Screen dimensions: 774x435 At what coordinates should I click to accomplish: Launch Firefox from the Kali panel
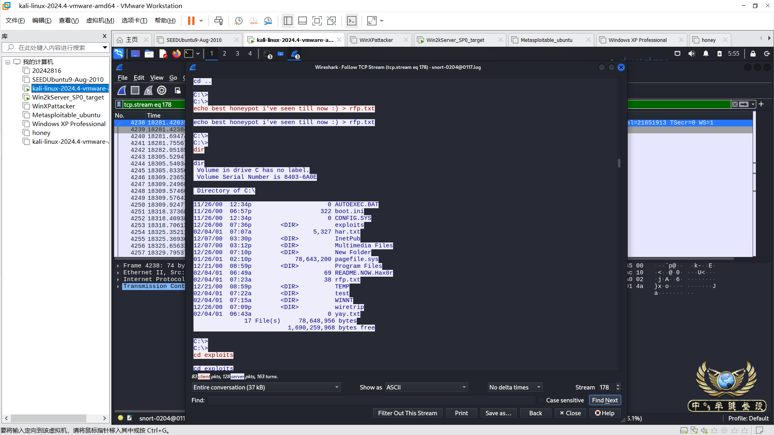pyautogui.click(x=177, y=54)
